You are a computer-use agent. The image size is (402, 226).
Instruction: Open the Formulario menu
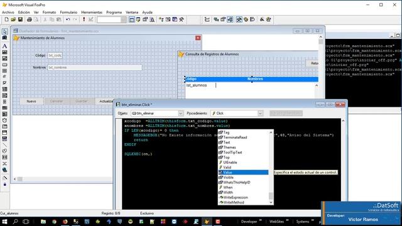(x=68, y=13)
